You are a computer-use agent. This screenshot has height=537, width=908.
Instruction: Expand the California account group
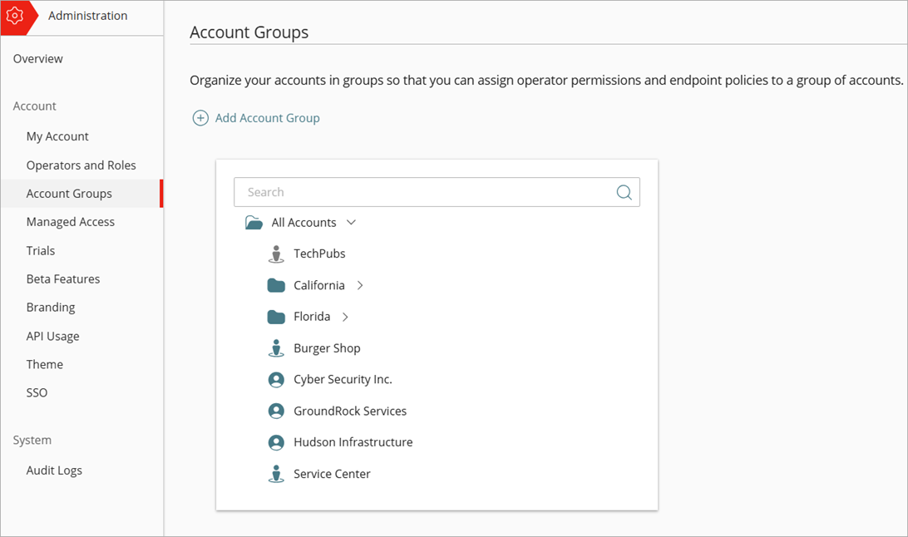pos(359,284)
